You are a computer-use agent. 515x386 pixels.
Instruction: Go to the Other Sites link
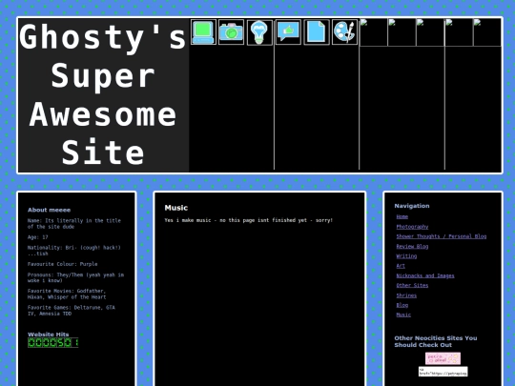pyautogui.click(x=412, y=285)
